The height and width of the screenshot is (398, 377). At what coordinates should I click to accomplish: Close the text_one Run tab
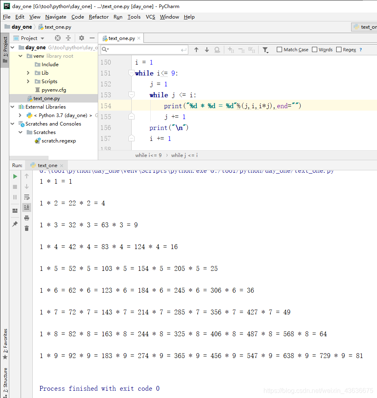click(x=61, y=165)
